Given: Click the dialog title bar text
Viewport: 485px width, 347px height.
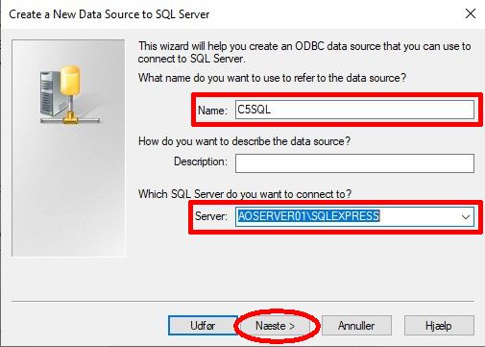Looking at the screenshot, I should coord(109,14).
